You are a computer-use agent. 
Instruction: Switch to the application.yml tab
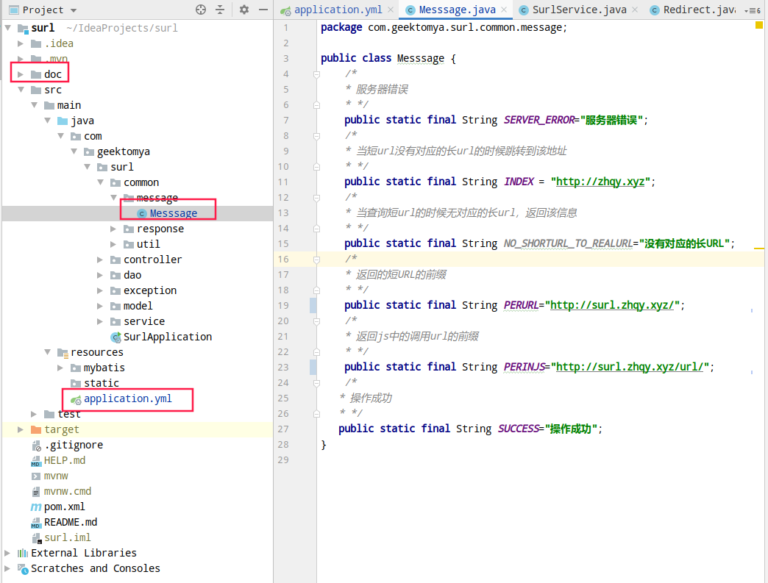point(337,10)
